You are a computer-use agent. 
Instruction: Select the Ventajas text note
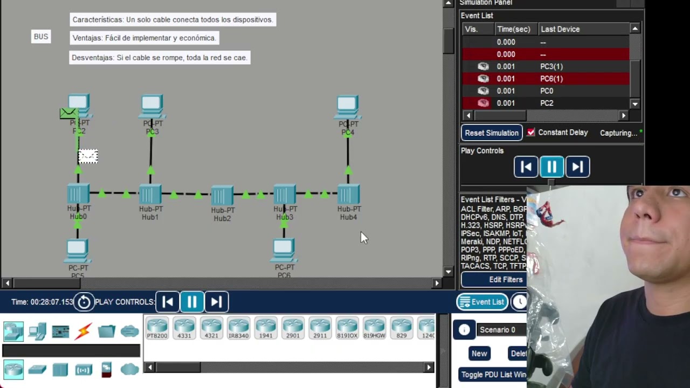(x=144, y=38)
